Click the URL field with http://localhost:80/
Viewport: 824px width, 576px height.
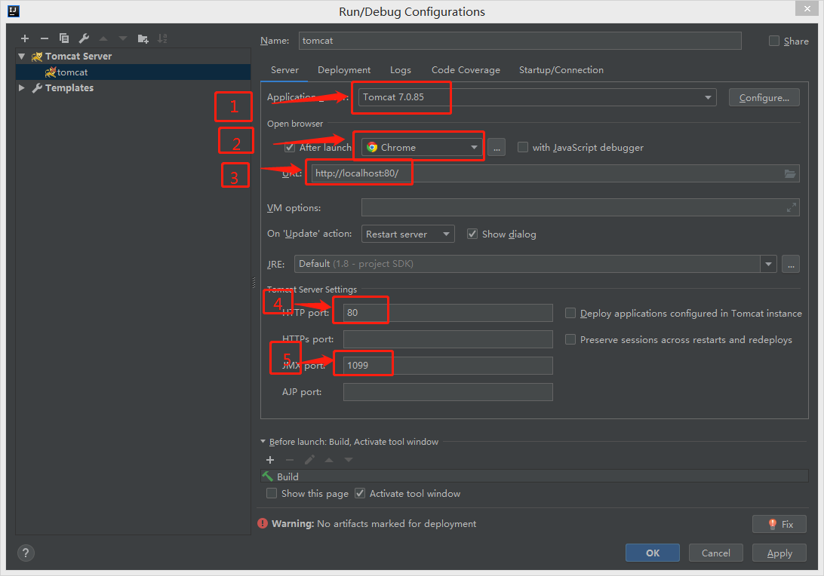click(555, 173)
